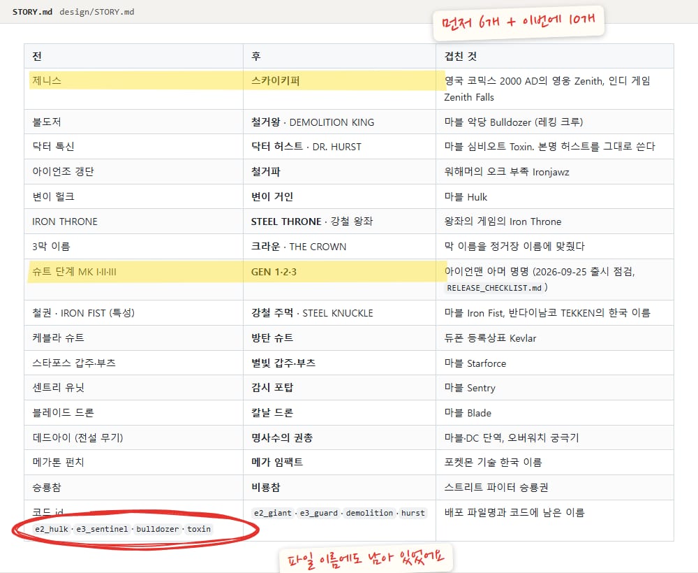Click the 전 column header
This screenshot has height=573, width=698.
coord(133,56)
